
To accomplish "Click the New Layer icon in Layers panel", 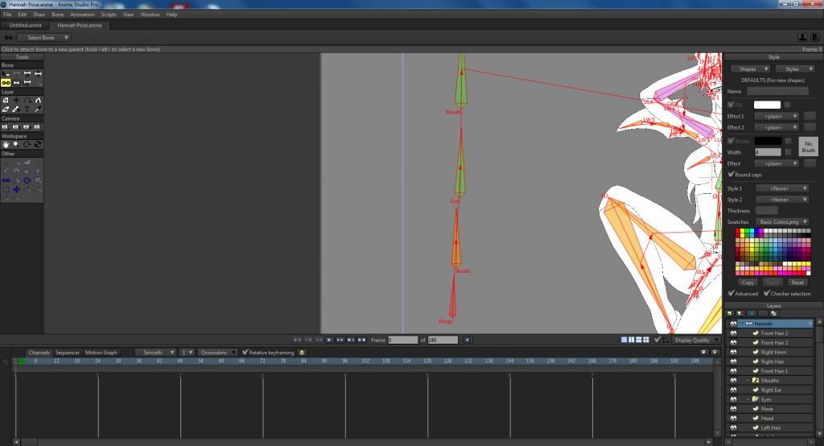I will pos(730,313).
